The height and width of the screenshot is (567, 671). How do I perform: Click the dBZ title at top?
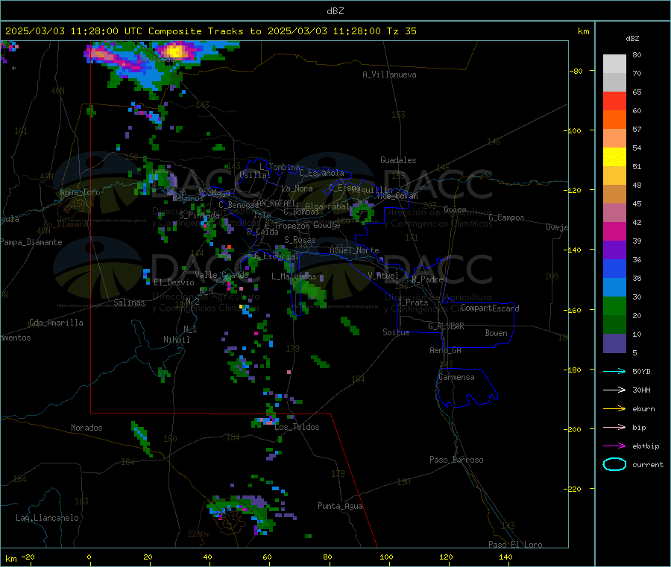tap(335, 11)
